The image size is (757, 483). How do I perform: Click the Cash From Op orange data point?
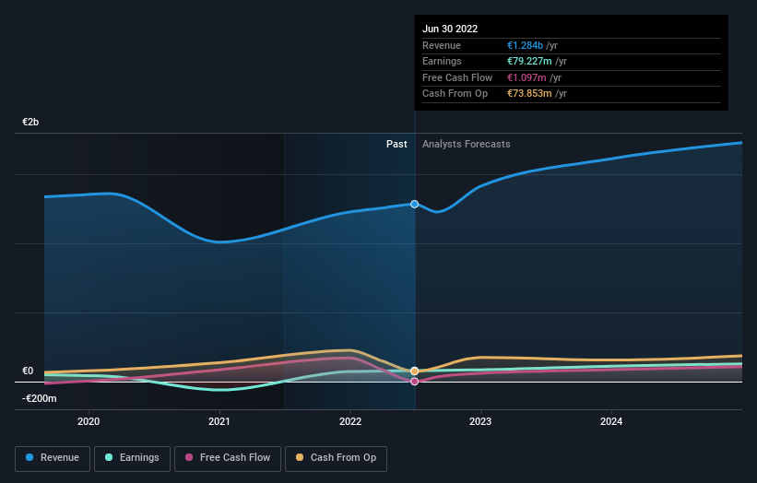click(x=414, y=371)
